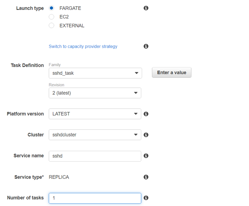The image size is (249, 206).
Task: Expand the Cluster dropdown showing sshdcluster
Action: (95, 135)
